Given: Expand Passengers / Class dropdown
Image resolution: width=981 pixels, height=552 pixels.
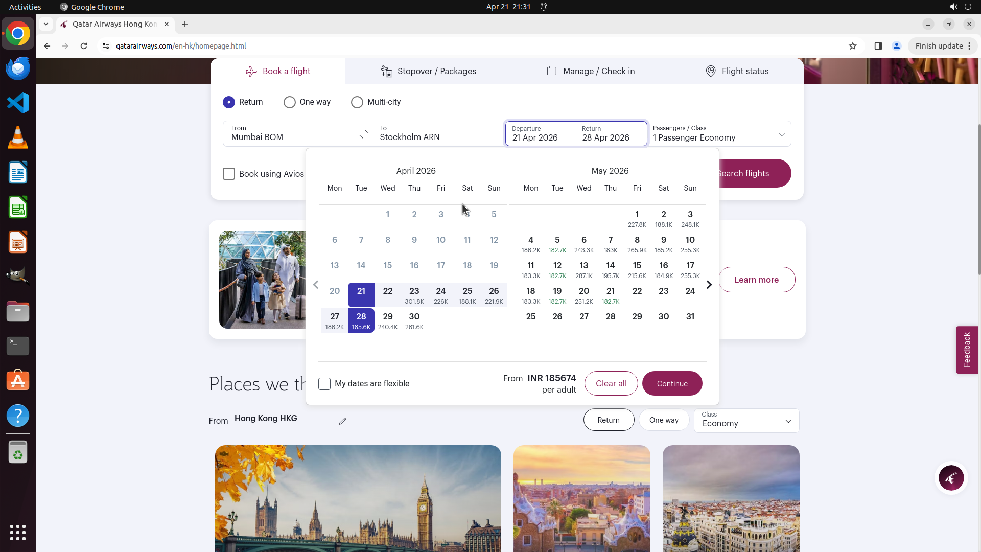Looking at the screenshot, I should click(719, 134).
